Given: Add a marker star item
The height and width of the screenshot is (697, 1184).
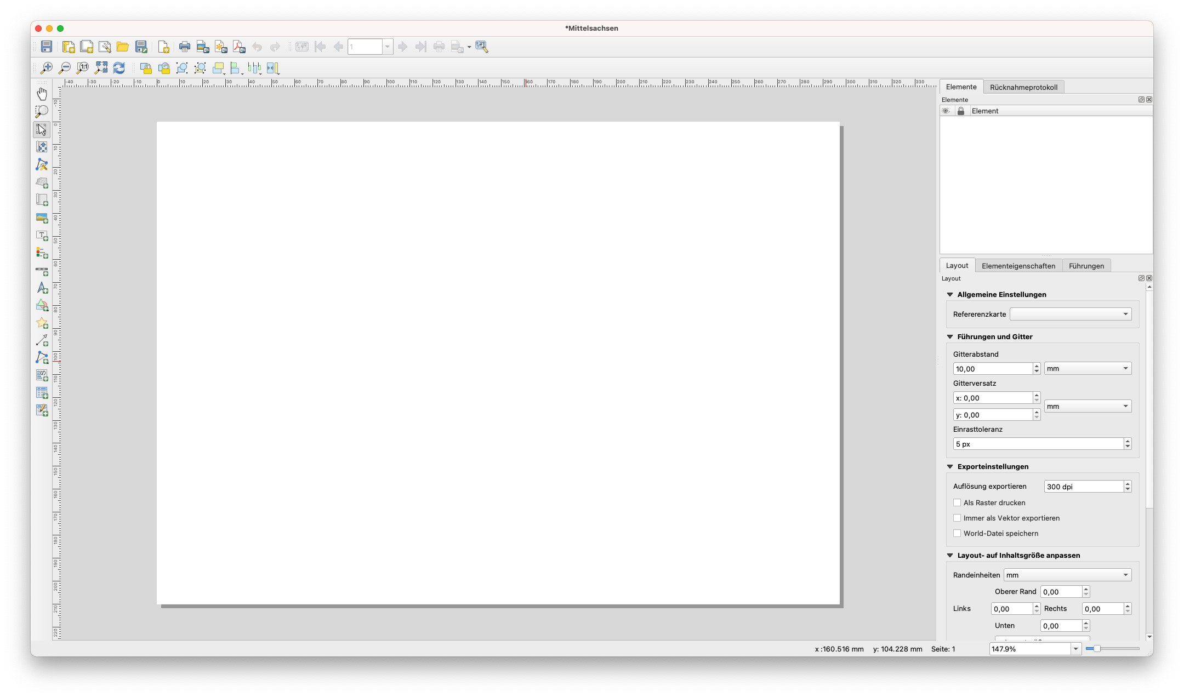Looking at the screenshot, I should click(x=42, y=323).
